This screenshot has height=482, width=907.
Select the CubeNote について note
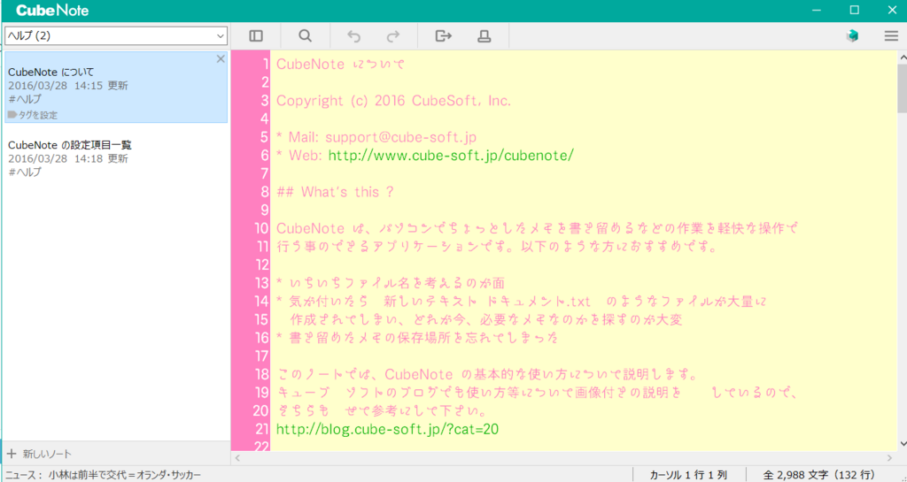click(x=116, y=87)
